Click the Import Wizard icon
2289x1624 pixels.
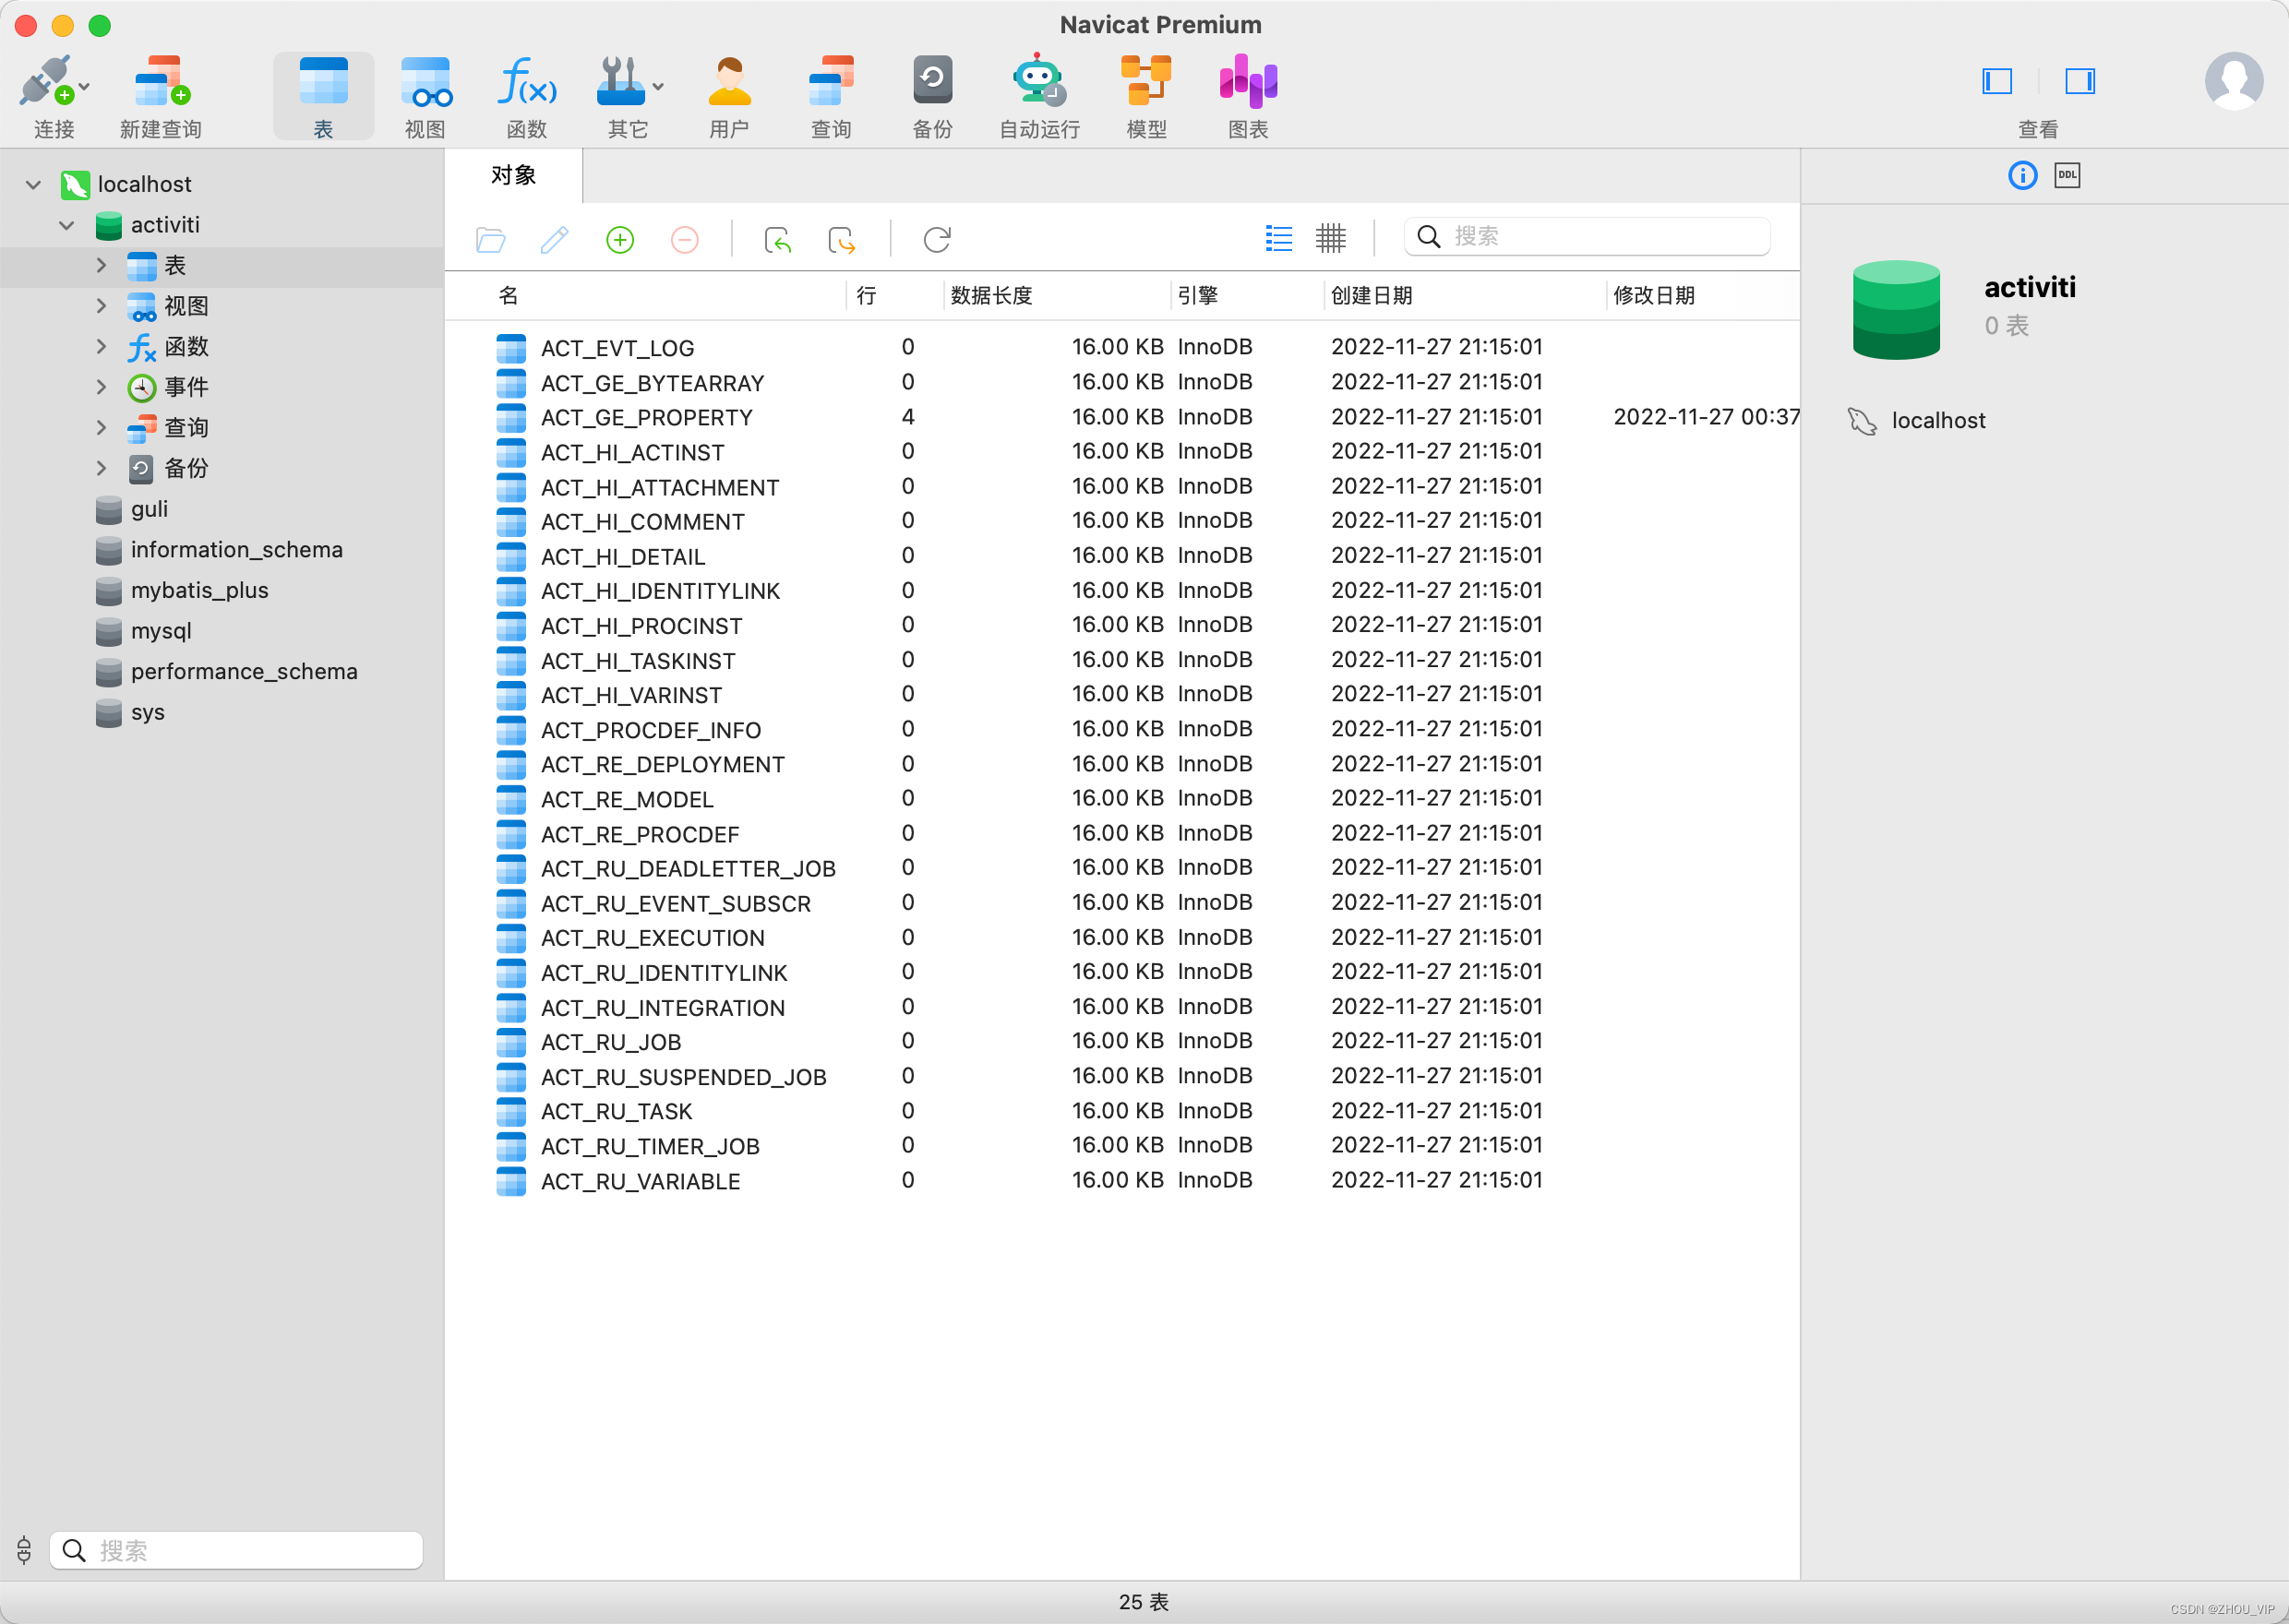(x=777, y=240)
